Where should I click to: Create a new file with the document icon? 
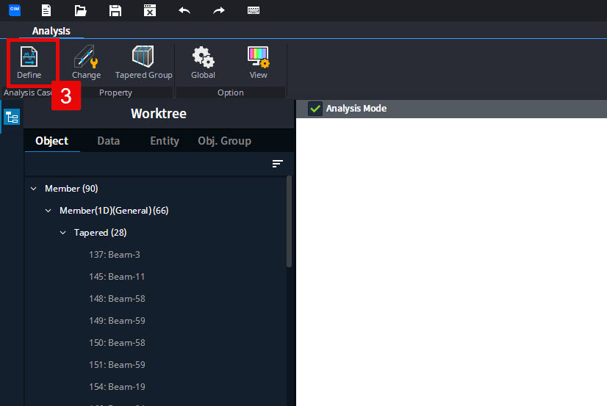tap(46, 10)
